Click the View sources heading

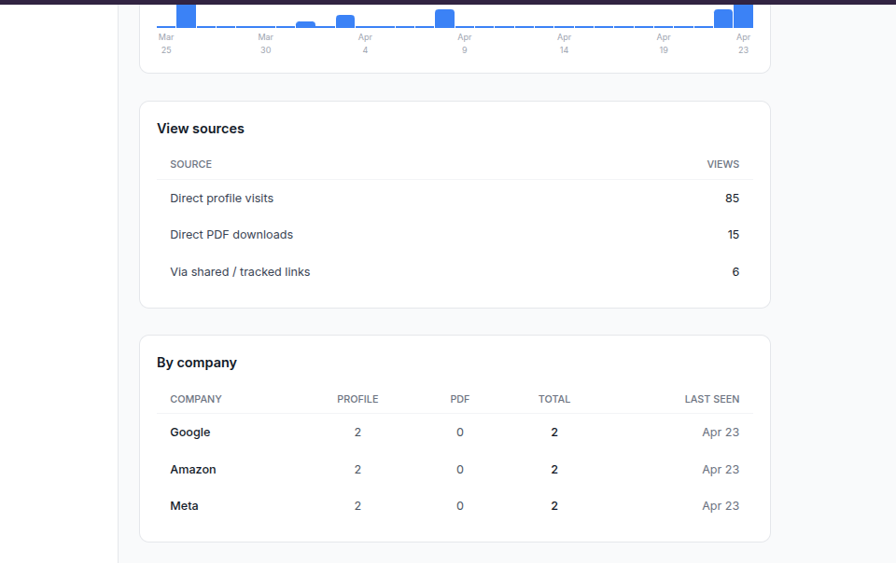click(201, 129)
